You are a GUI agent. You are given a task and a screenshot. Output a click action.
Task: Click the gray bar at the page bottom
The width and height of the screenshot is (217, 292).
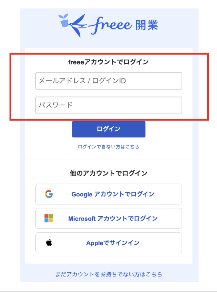coord(109,291)
